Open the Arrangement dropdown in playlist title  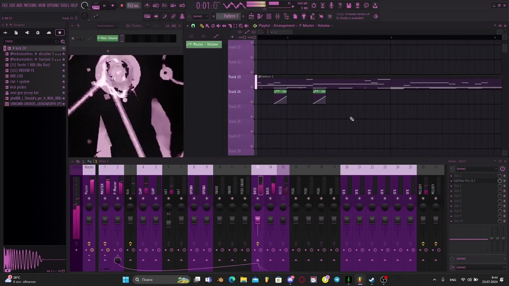[x=284, y=25]
